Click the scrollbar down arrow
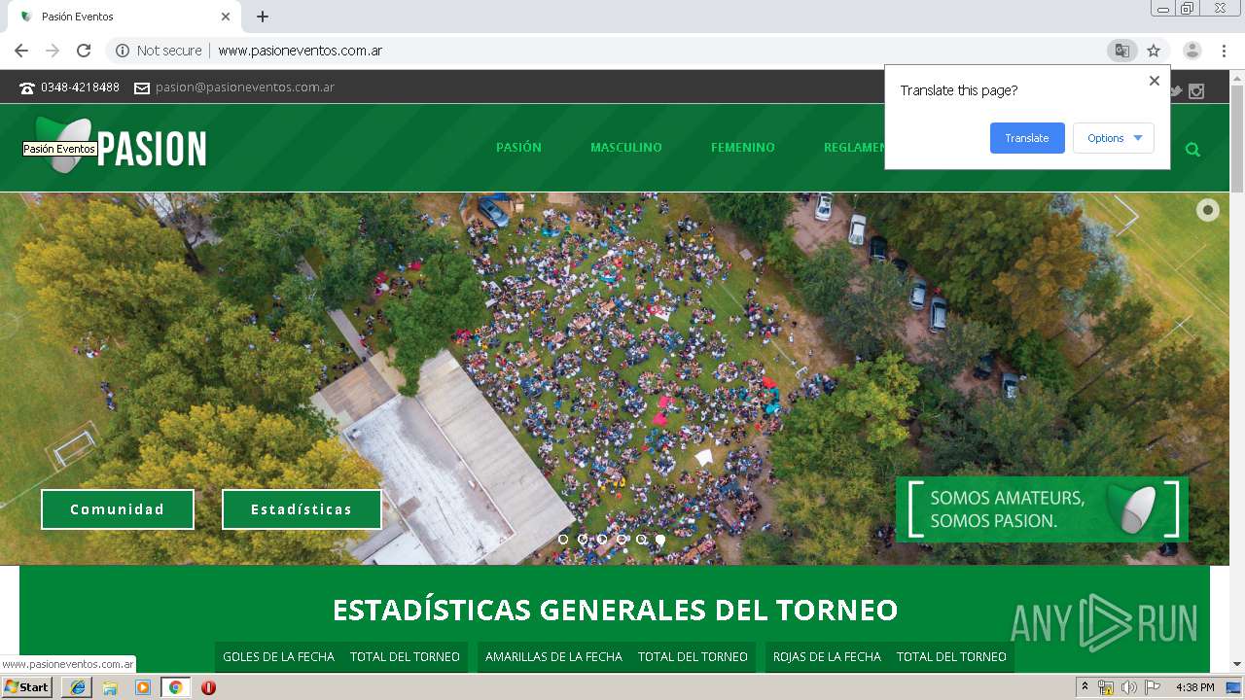Viewport: 1245px width, 700px height. pos(1237,664)
